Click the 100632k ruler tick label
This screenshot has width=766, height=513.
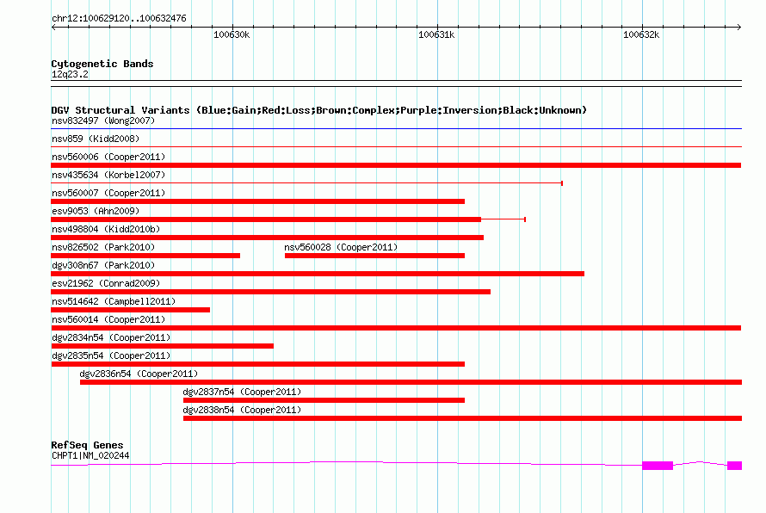[x=641, y=34]
